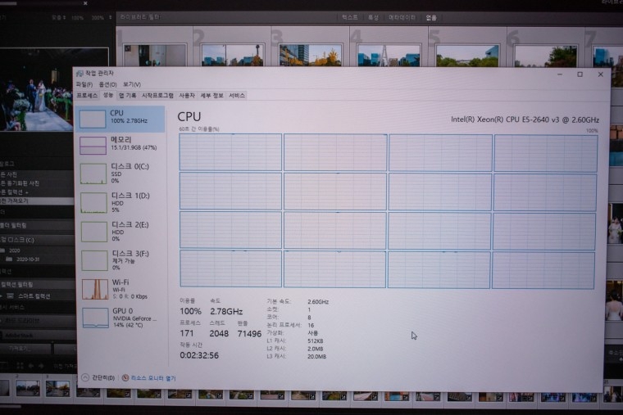
Task: Switch to the 성능 tab
Action: 108,95
